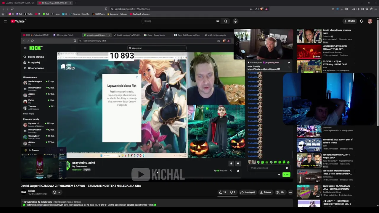
Task: Toggle the browser sidebar panel icon
Action: 358,9
